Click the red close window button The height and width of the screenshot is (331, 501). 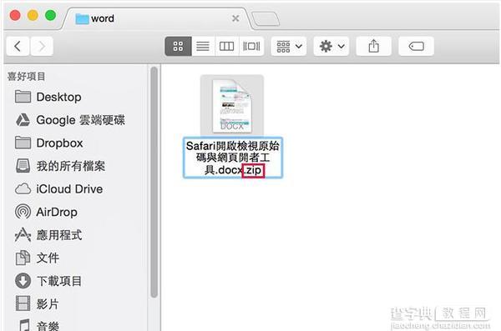click(x=15, y=15)
